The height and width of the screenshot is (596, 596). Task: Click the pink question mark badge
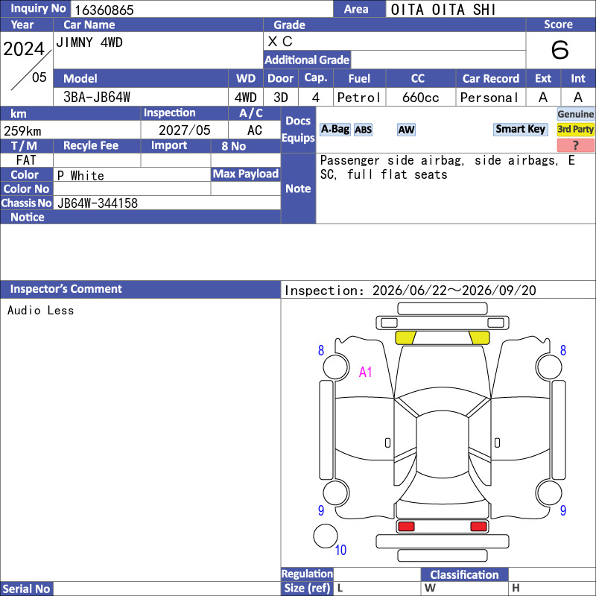575,145
